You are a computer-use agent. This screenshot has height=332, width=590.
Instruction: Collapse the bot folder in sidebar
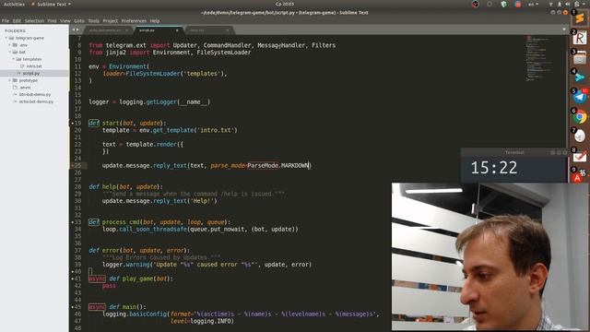point(10,52)
